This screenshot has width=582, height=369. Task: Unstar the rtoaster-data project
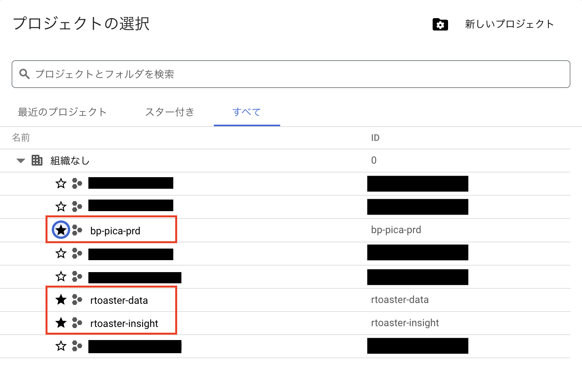click(x=61, y=300)
